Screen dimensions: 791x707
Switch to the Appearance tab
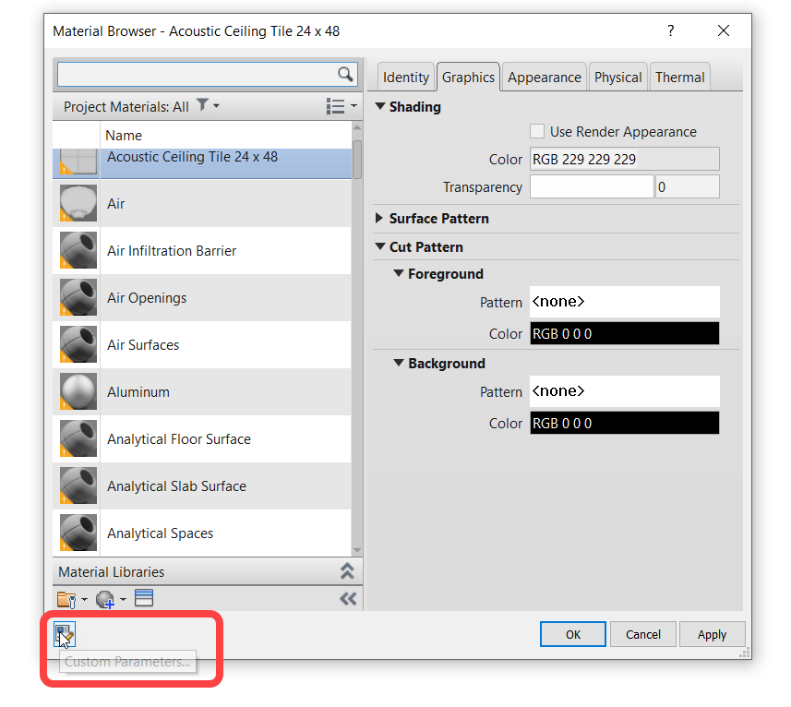pos(545,78)
